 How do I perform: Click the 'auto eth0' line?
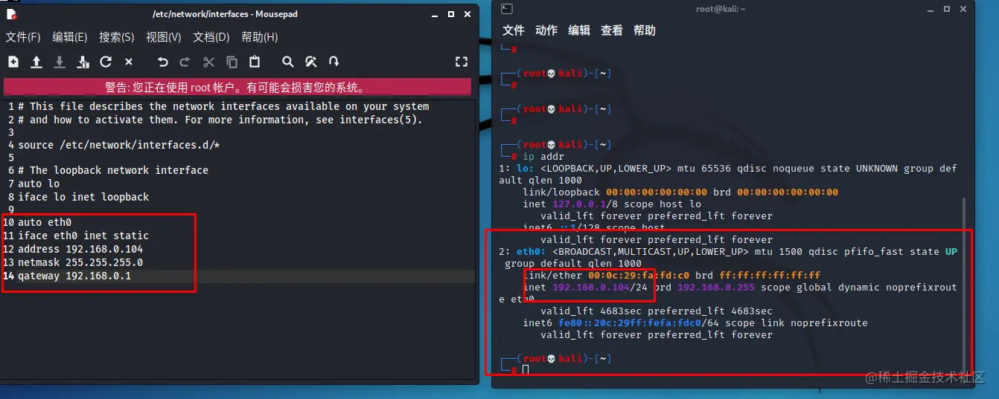click(45, 222)
